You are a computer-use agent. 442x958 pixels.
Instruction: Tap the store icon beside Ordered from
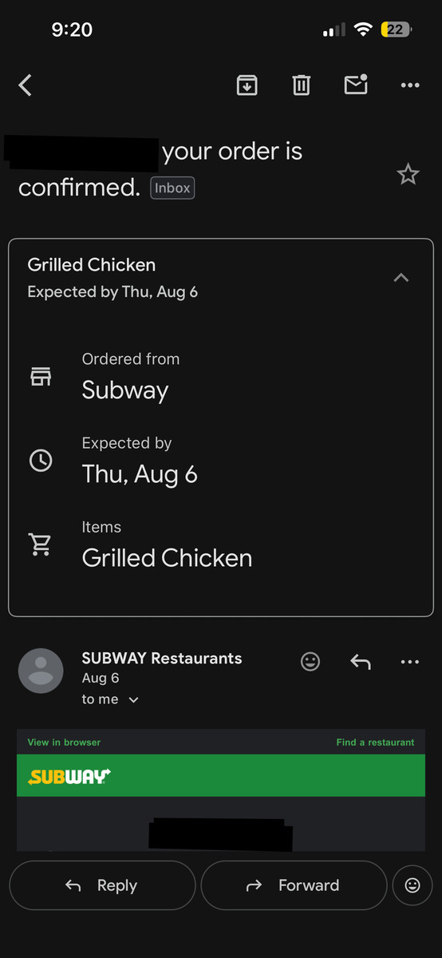point(41,376)
